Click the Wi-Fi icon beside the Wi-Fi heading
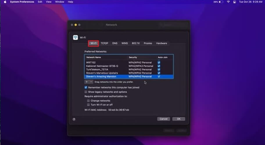This screenshot has width=265, height=145. coord(75,37)
